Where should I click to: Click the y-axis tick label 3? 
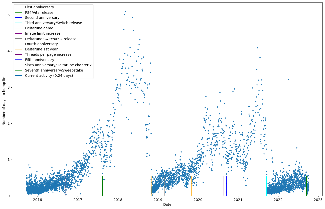point(8,87)
